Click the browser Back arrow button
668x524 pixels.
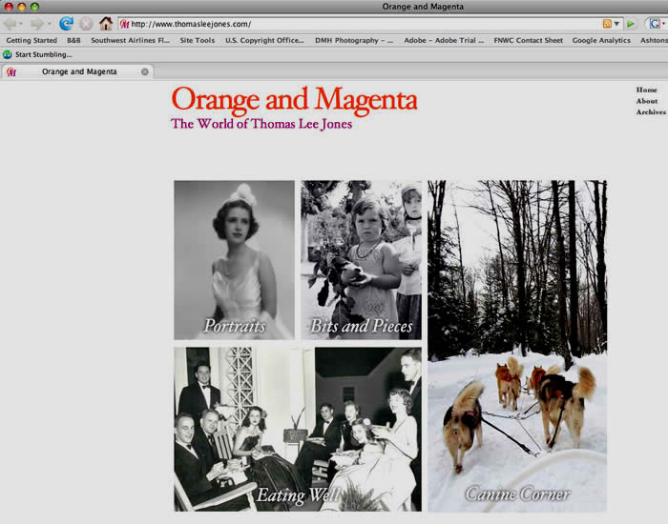pyautogui.click(x=10, y=24)
